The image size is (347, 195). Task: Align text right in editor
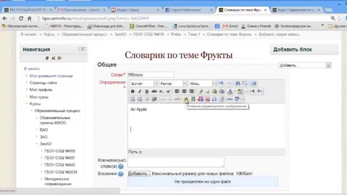coord(191,92)
